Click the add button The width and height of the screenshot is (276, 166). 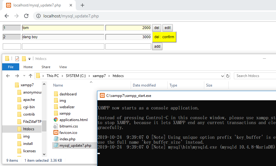(157, 46)
